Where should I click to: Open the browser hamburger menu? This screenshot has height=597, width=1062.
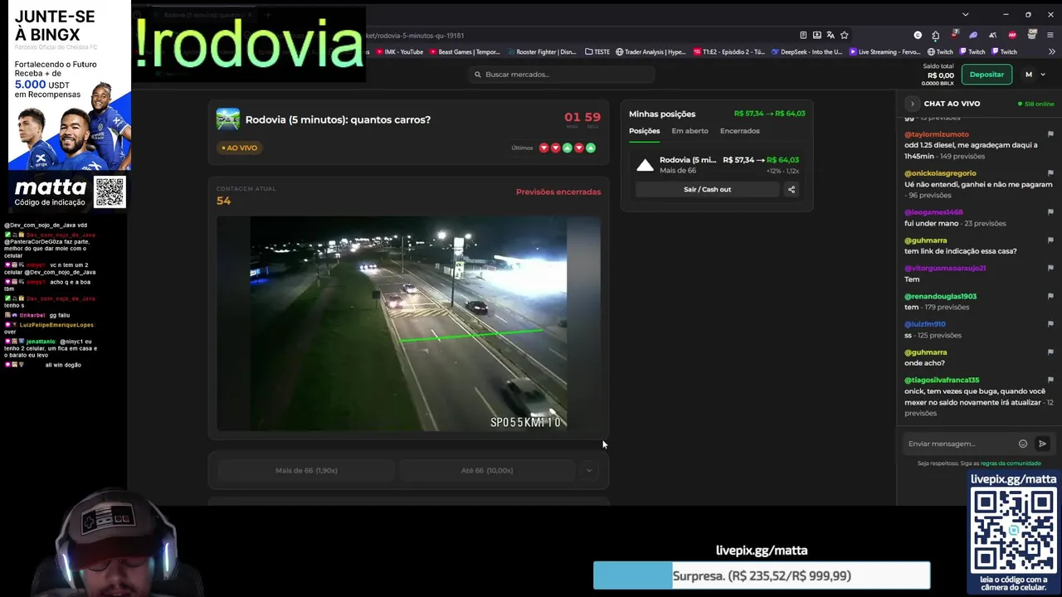coord(1050,36)
